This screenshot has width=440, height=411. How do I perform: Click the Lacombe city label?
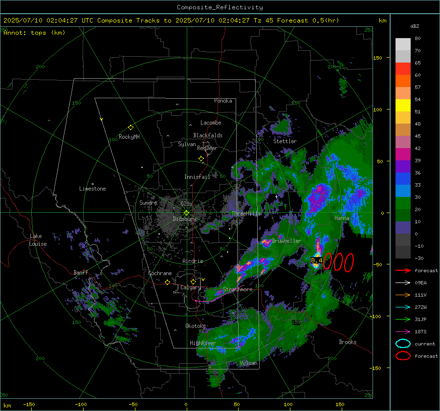click(x=211, y=123)
